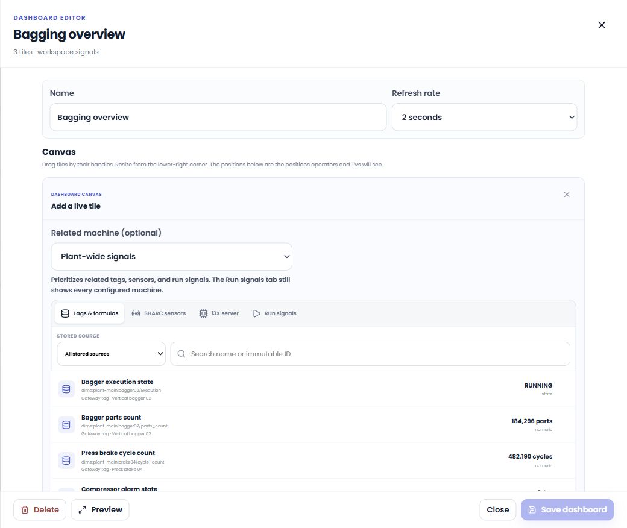The height and width of the screenshot is (528, 627).
Task: Click the floppy disk icon on Save dashboard
Action: click(532, 509)
